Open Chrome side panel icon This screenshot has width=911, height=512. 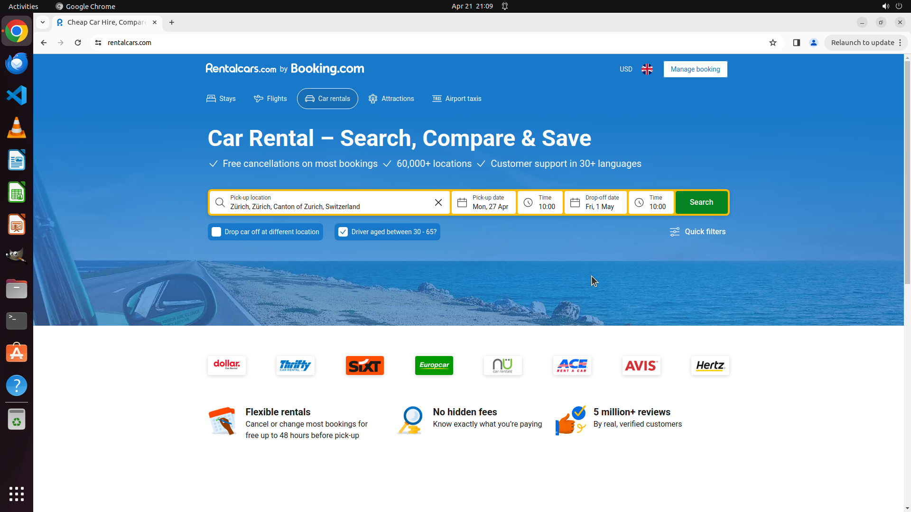click(796, 43)
